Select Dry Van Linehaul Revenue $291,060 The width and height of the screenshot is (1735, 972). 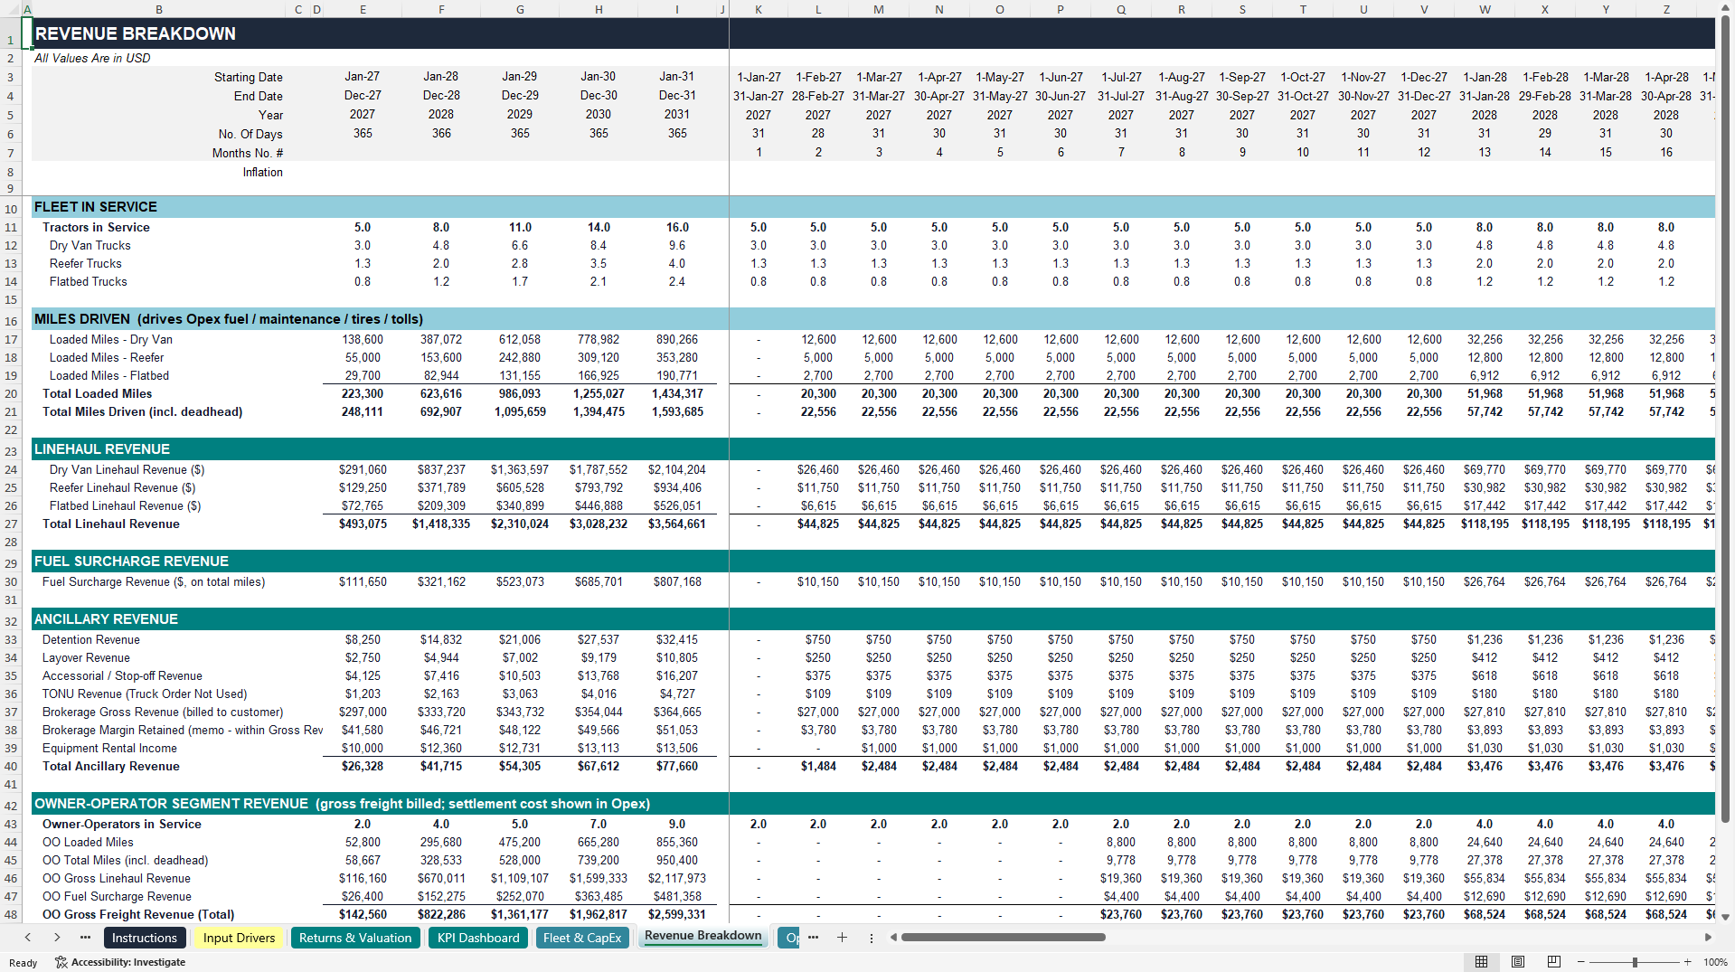[x=363, y=470]
